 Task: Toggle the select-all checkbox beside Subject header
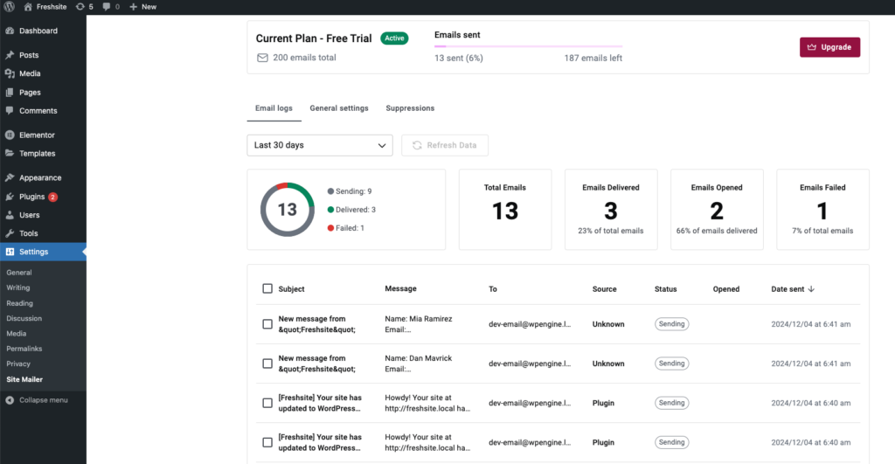tap(267, 289)
